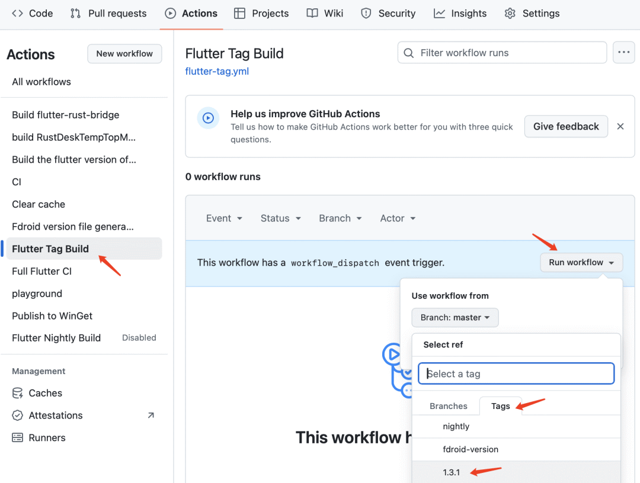Expand the Actor filter dropdown

398,218
